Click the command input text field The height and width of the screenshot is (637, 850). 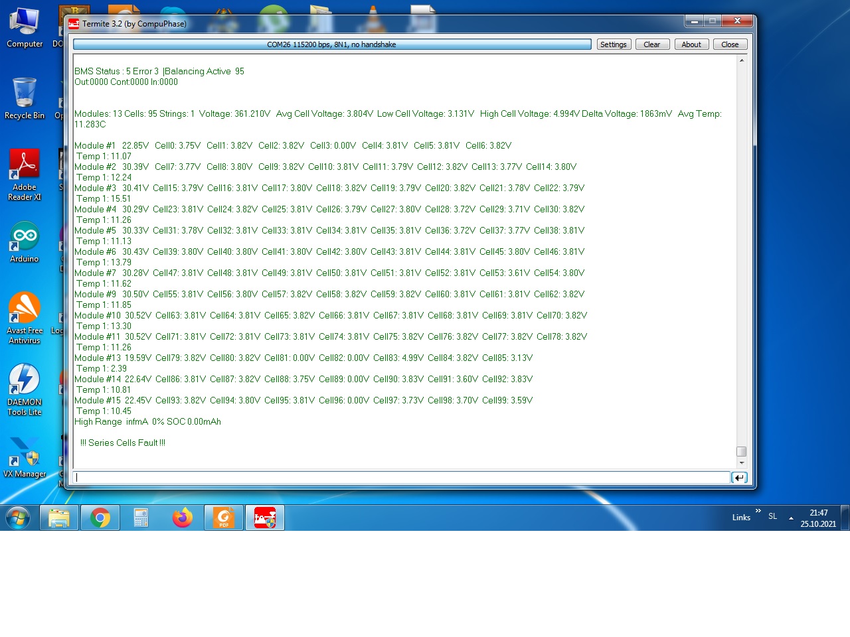tap(401, 477)
